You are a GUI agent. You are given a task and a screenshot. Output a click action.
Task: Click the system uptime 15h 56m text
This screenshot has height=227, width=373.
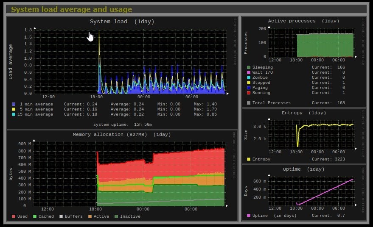click(x=123, y=125)
